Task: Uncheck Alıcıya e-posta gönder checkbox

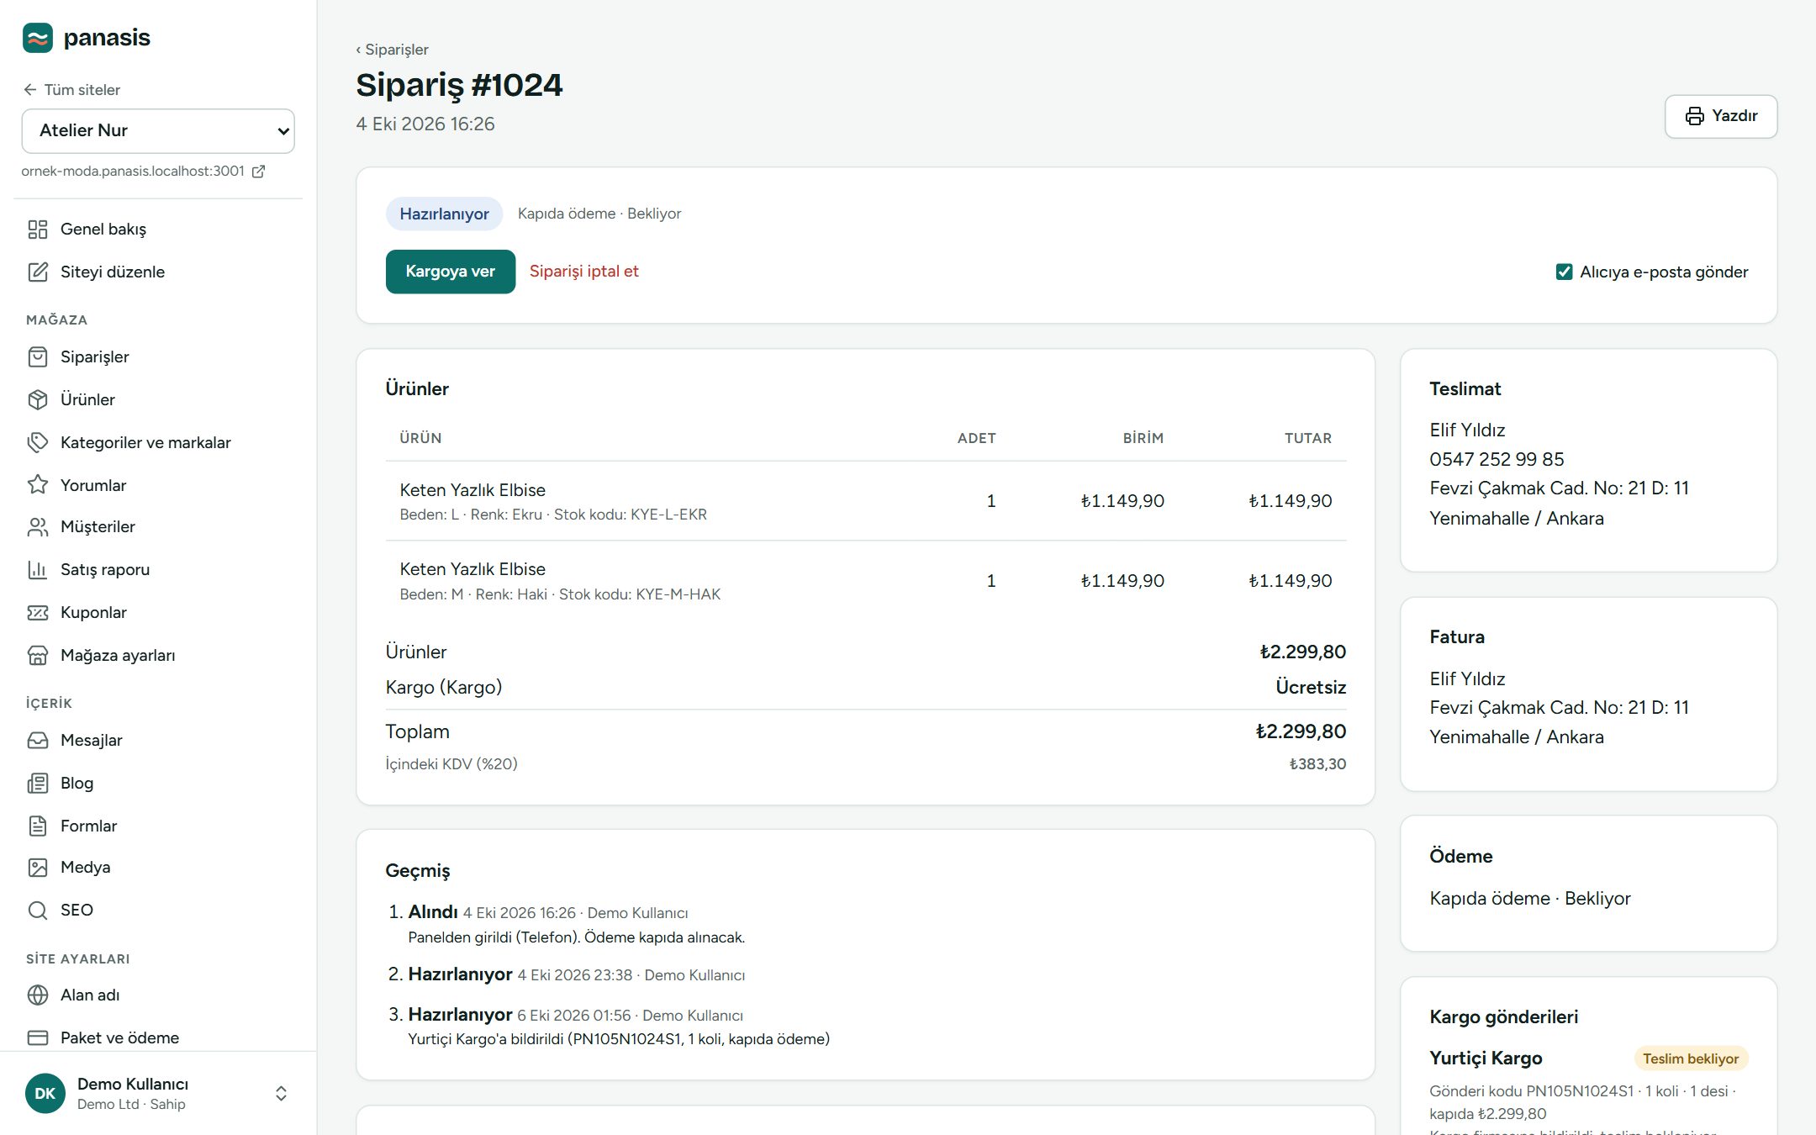Action: [1564, 272]
